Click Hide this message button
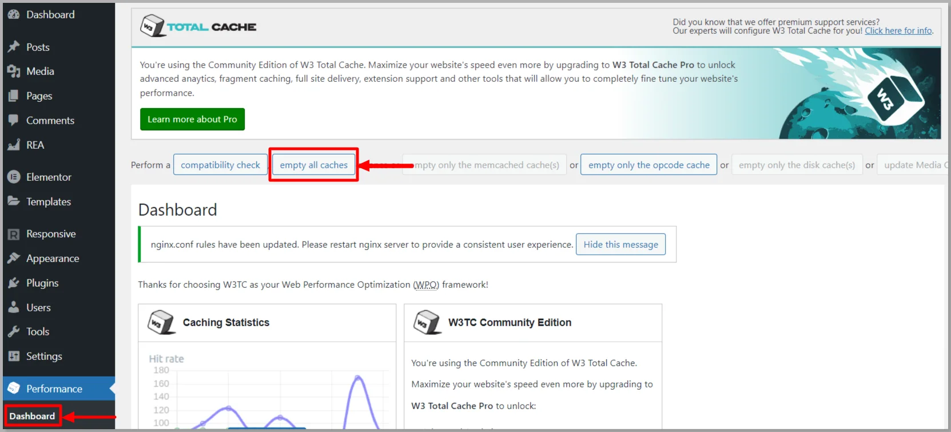Image resolution: width=951 pixels, height=432 pixels. (620, 244)
